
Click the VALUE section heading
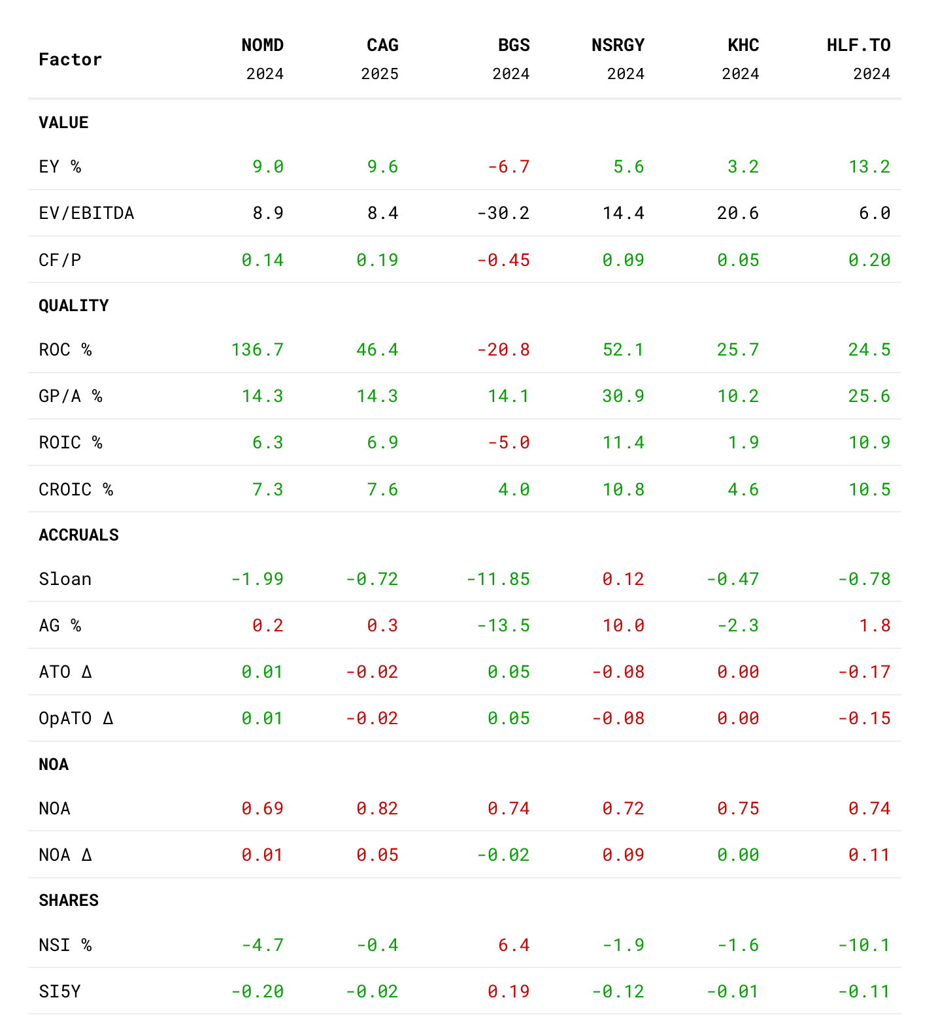coord(63,123)
